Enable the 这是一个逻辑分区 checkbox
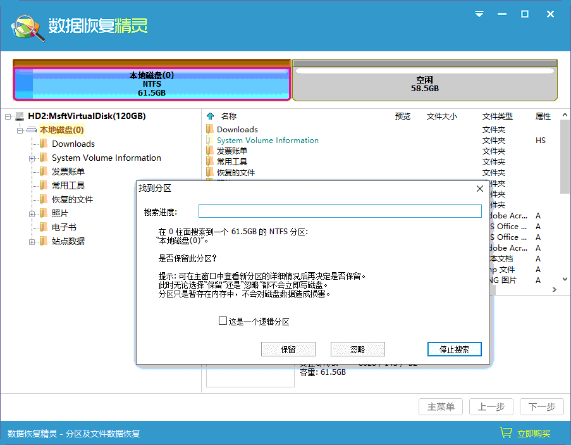The width and height of the screenshot is (571, 445). pos(223,321)
